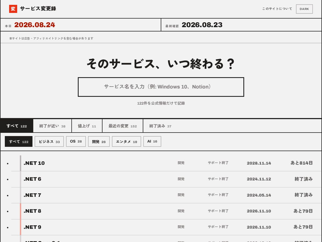The width and height of the screenshot is (322, 242).
Task: Open the .NET 6 entry
Action: pos(166,179)
